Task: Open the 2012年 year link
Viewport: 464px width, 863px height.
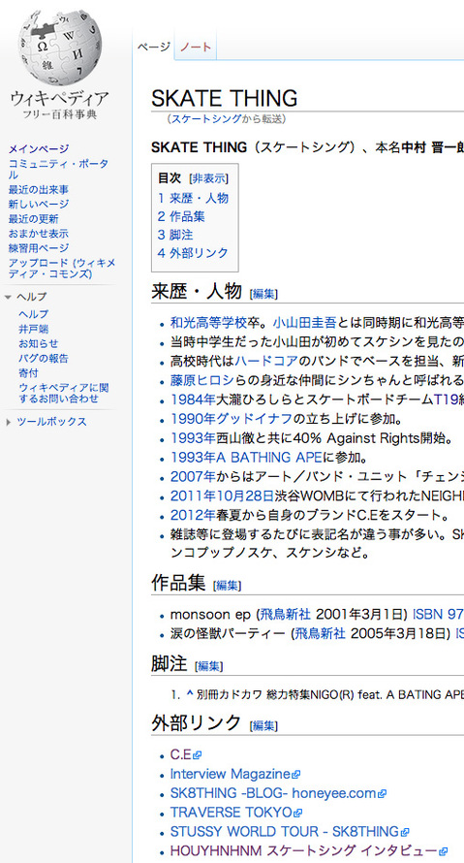Action: point(193,516)
